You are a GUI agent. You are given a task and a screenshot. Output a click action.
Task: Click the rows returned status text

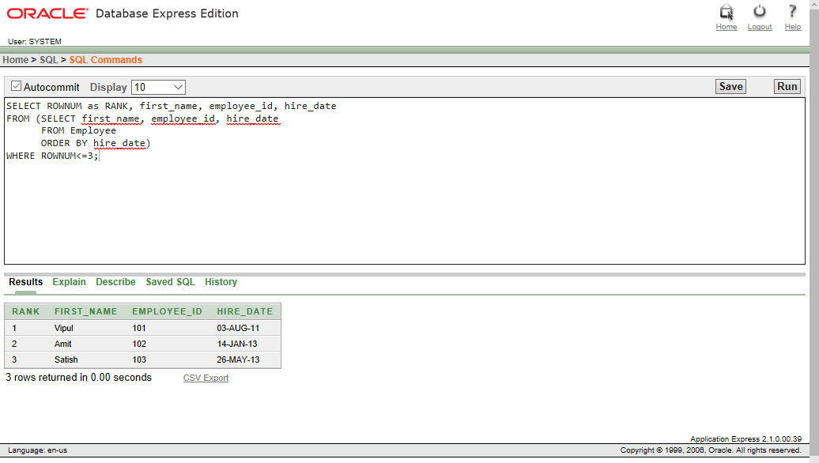[78, 378]
